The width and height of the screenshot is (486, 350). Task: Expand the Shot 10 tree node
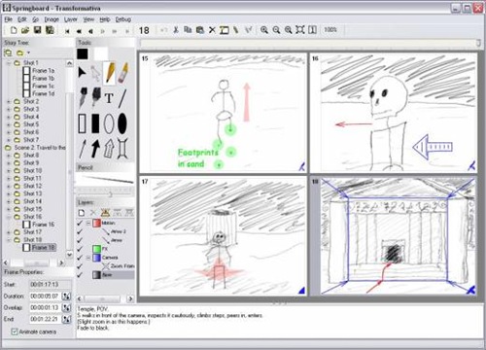[9, 171]
